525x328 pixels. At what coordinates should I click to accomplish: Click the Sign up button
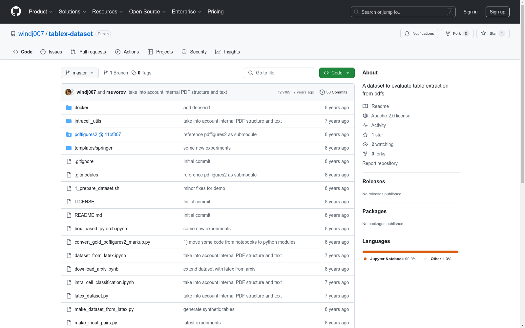click(x=497, y=12)
